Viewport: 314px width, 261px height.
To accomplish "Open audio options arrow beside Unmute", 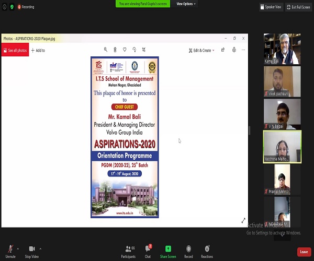I will coord(18,249).
